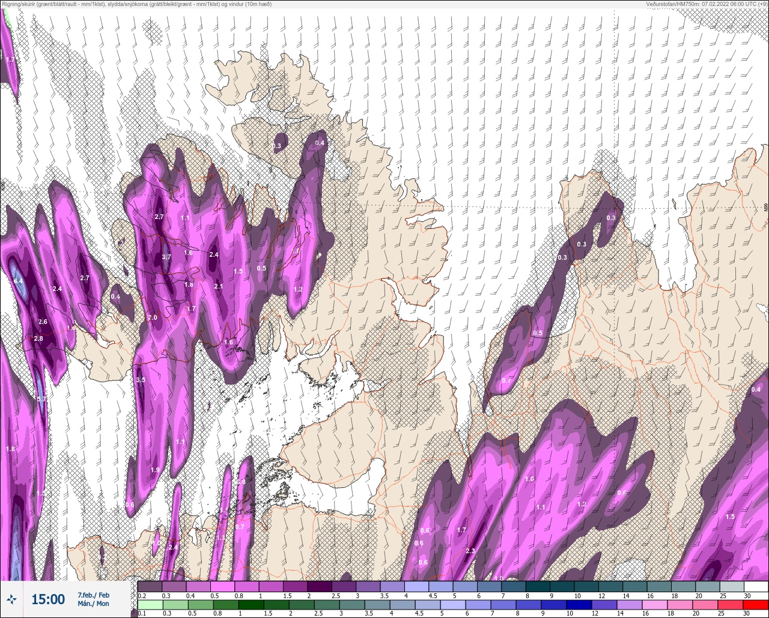The width and height of the screenshot is (769, 618).
Task: Click the 2.0 precipitation value on the map
Action: (x=153, y=317)
